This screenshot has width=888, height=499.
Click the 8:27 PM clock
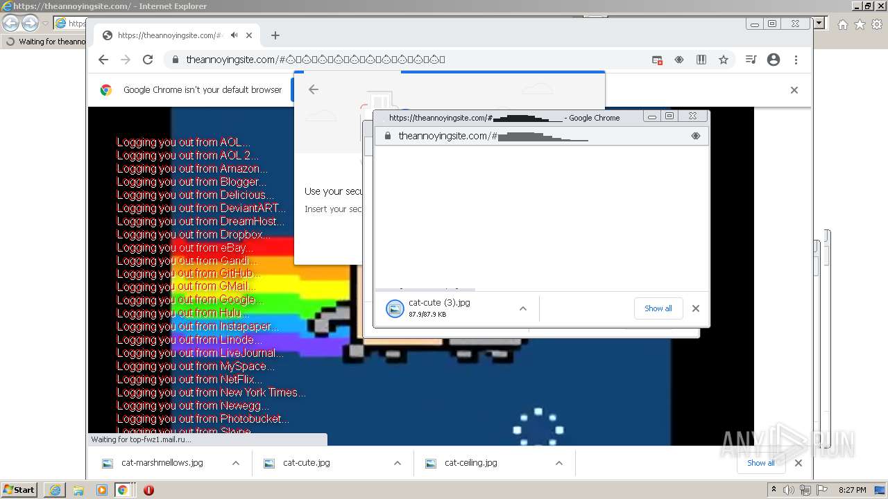point(853,490)
